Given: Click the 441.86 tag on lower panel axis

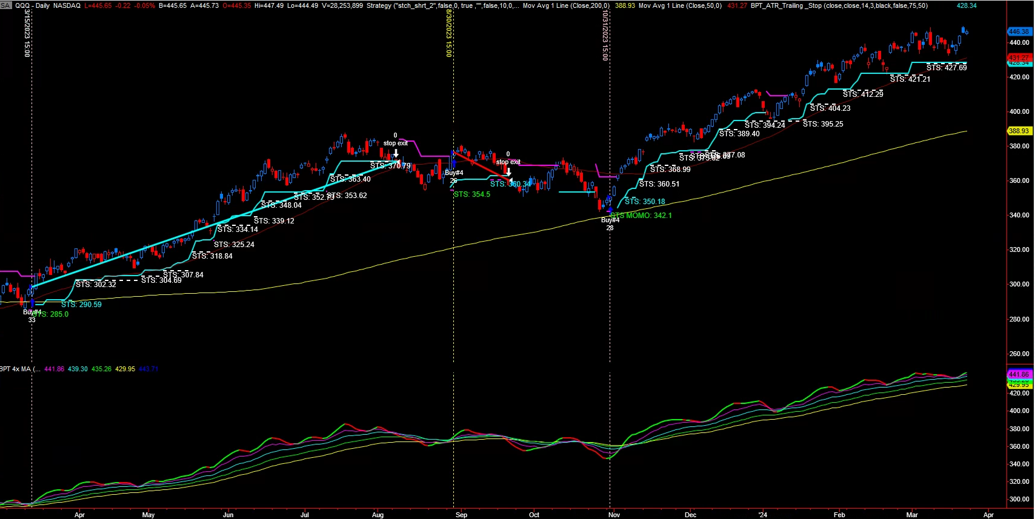Looking at the screenshot, I should click(x=1019, y=374).
